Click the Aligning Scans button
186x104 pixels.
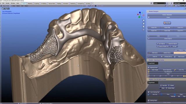pyautogui.click(x=153, y=68)
